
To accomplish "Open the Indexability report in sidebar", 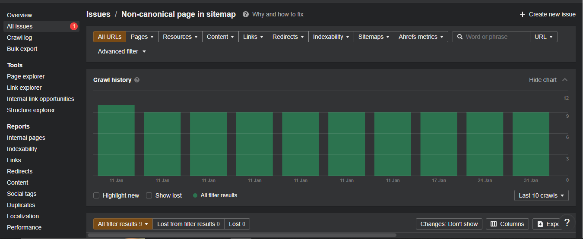I will pyautogui.click(x=22, y=149).
